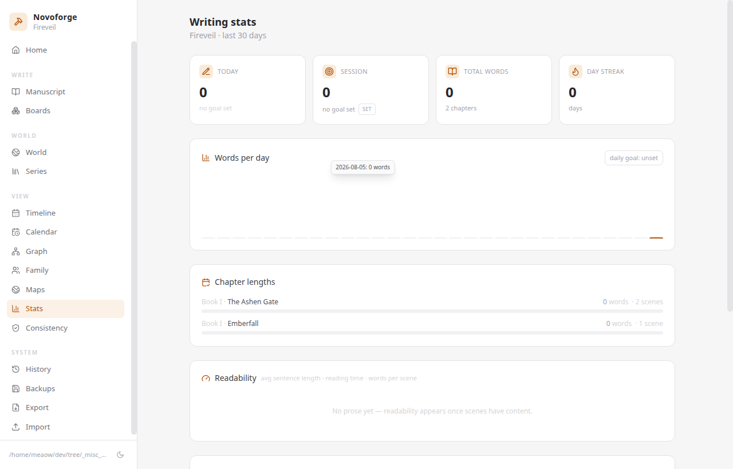733x469 pixels.
Task: Click the Consistency shield icon
Action: coord(16,328)
